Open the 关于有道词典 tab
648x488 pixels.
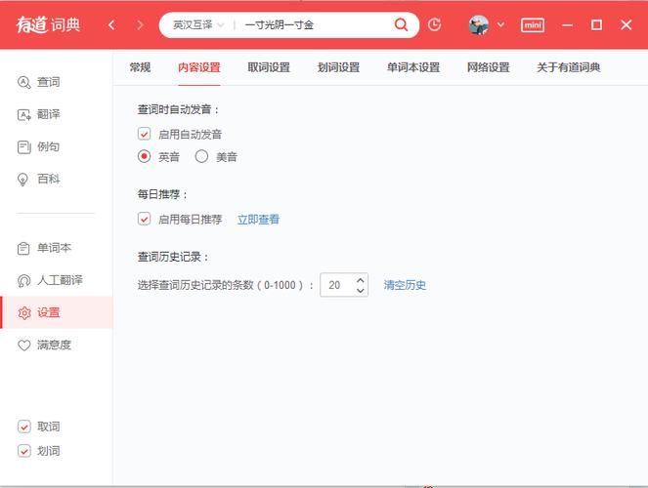568,67
